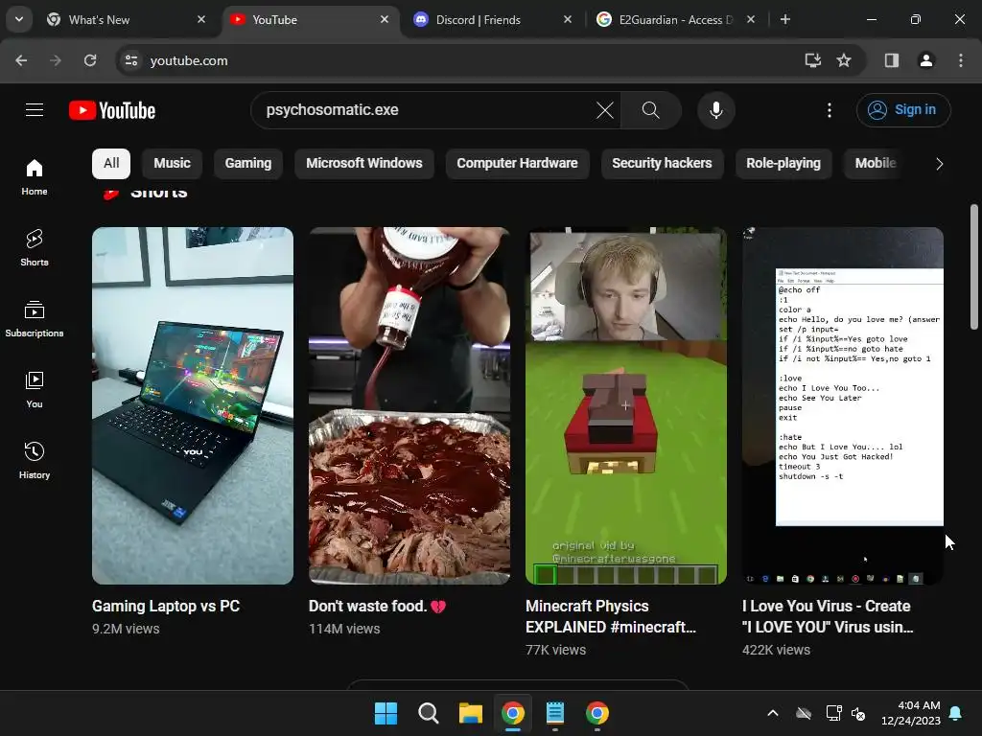Filter by Security hackers chip

point(662,163)
